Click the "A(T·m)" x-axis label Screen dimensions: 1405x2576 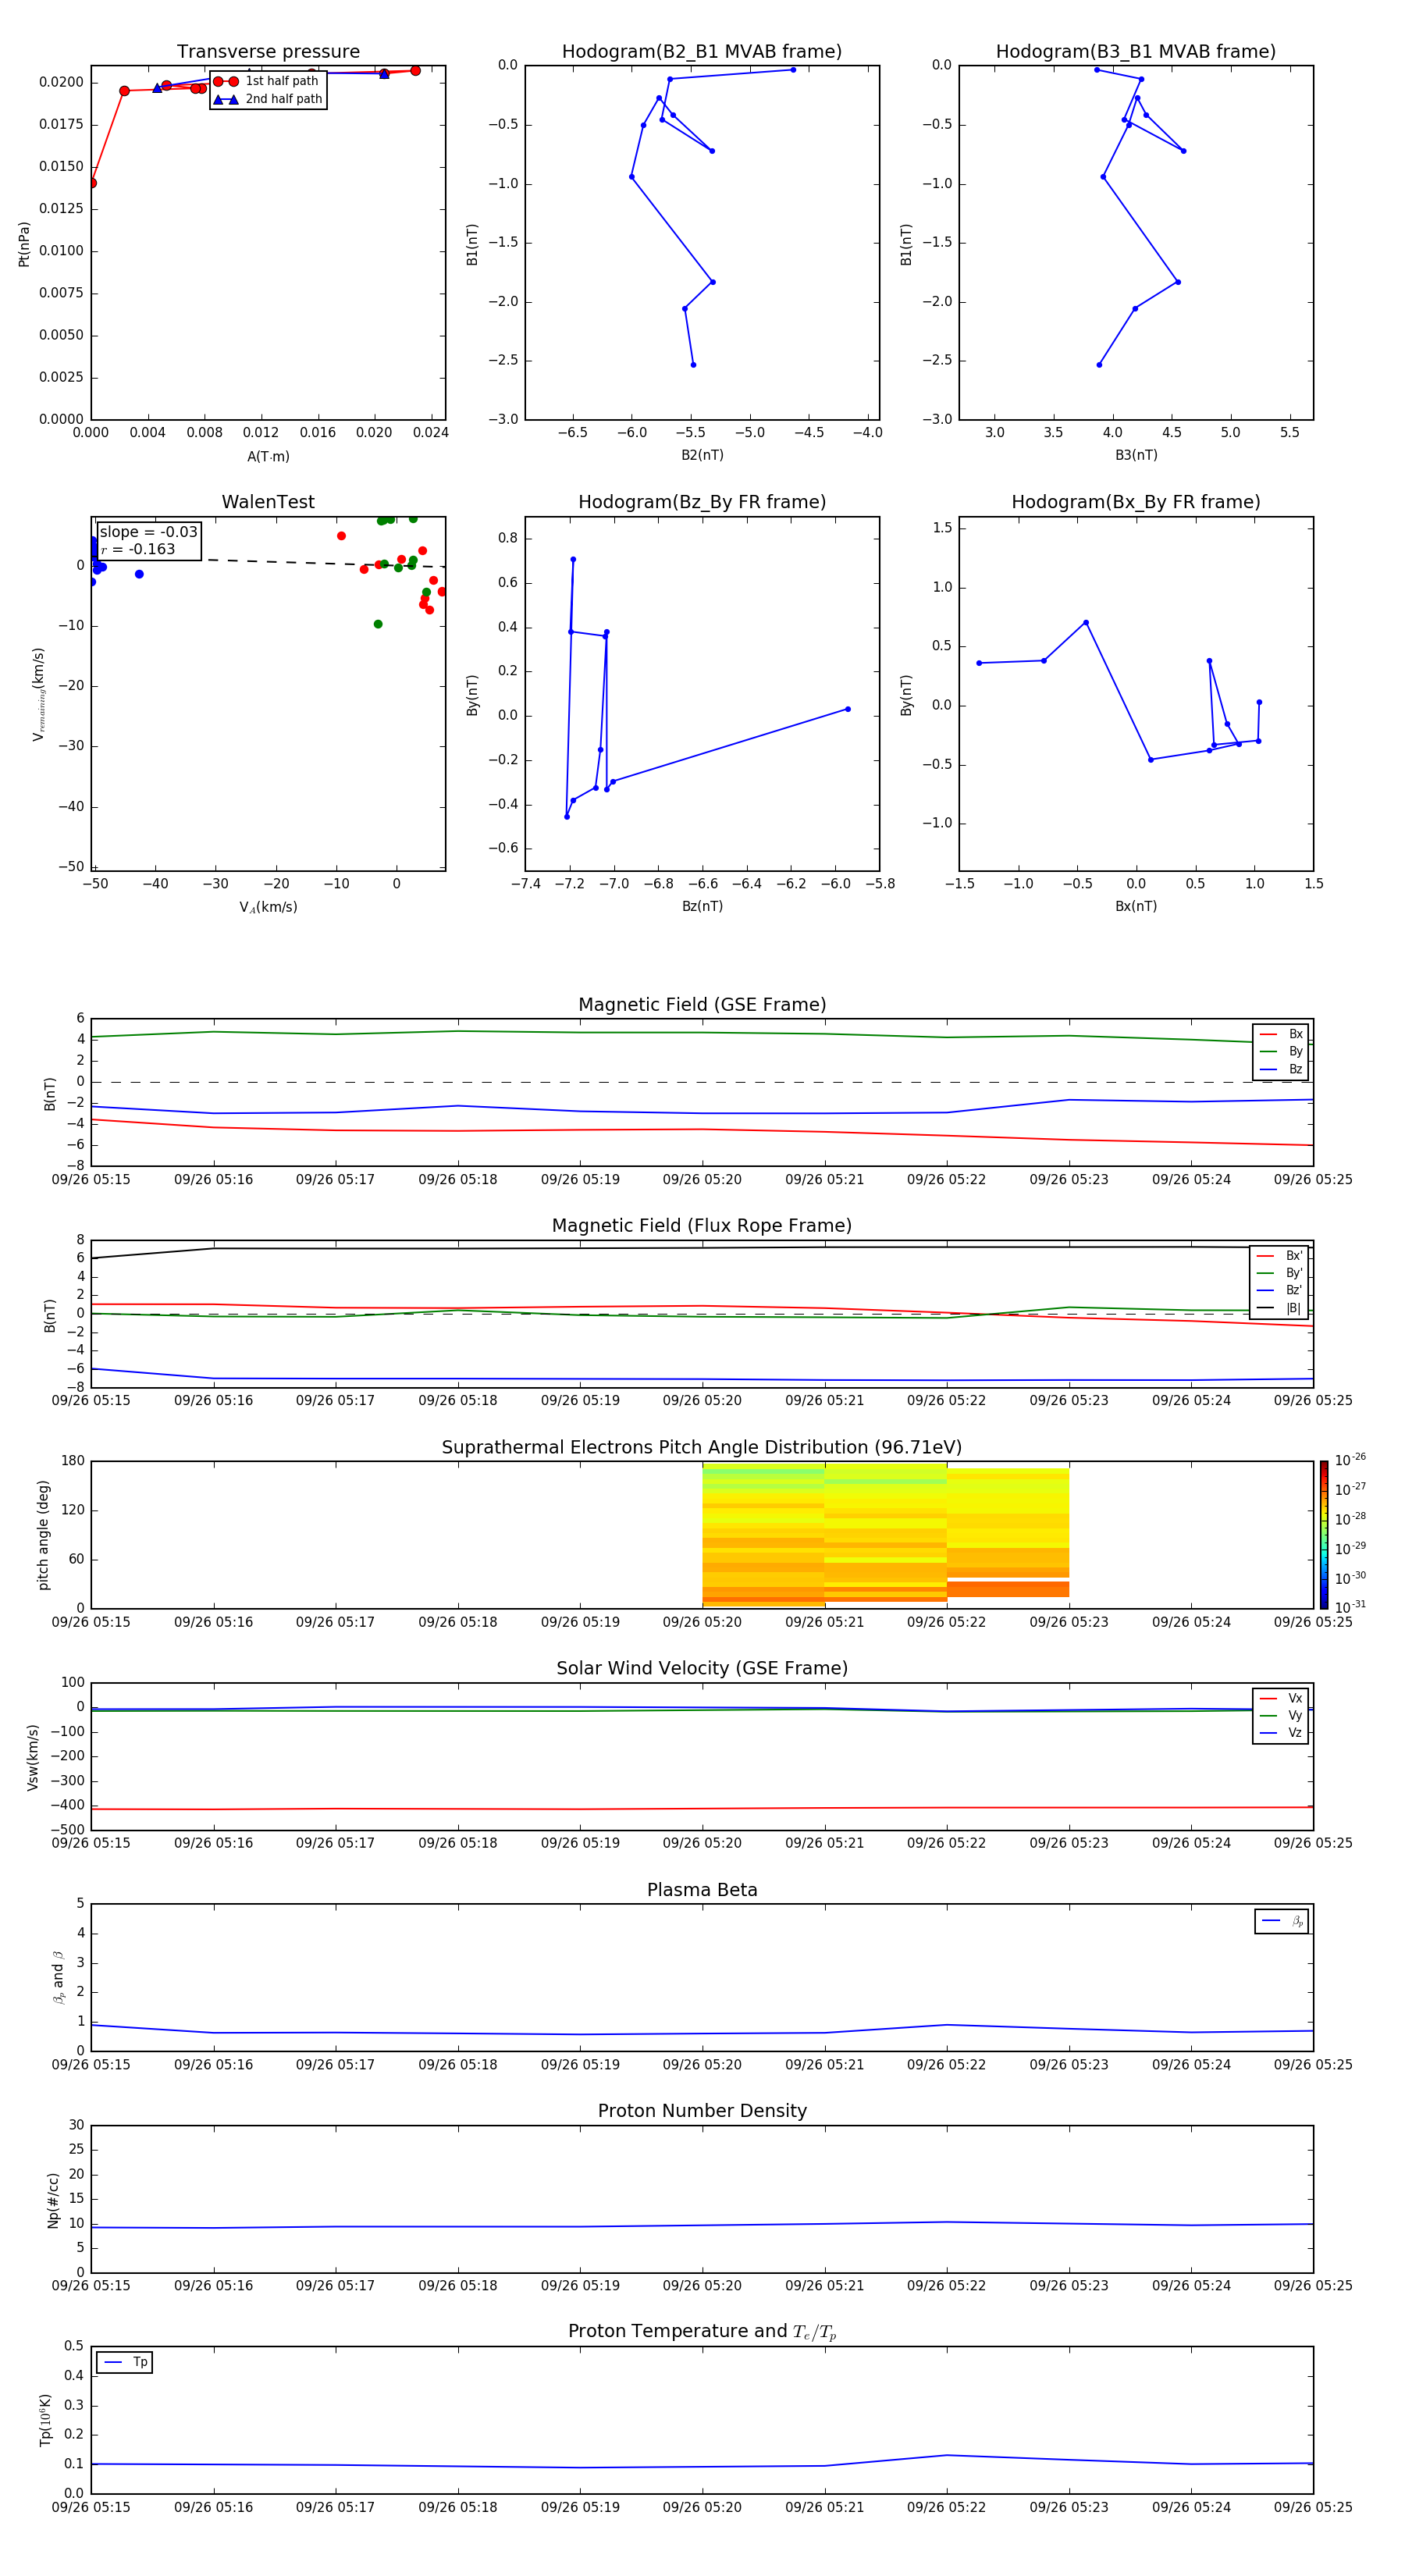click(x=268, y=456)
